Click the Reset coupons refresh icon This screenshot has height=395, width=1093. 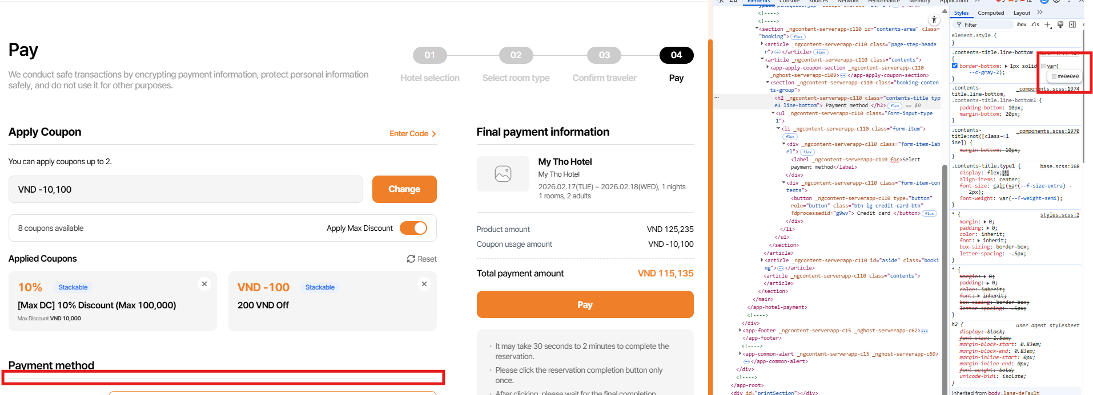411,259
